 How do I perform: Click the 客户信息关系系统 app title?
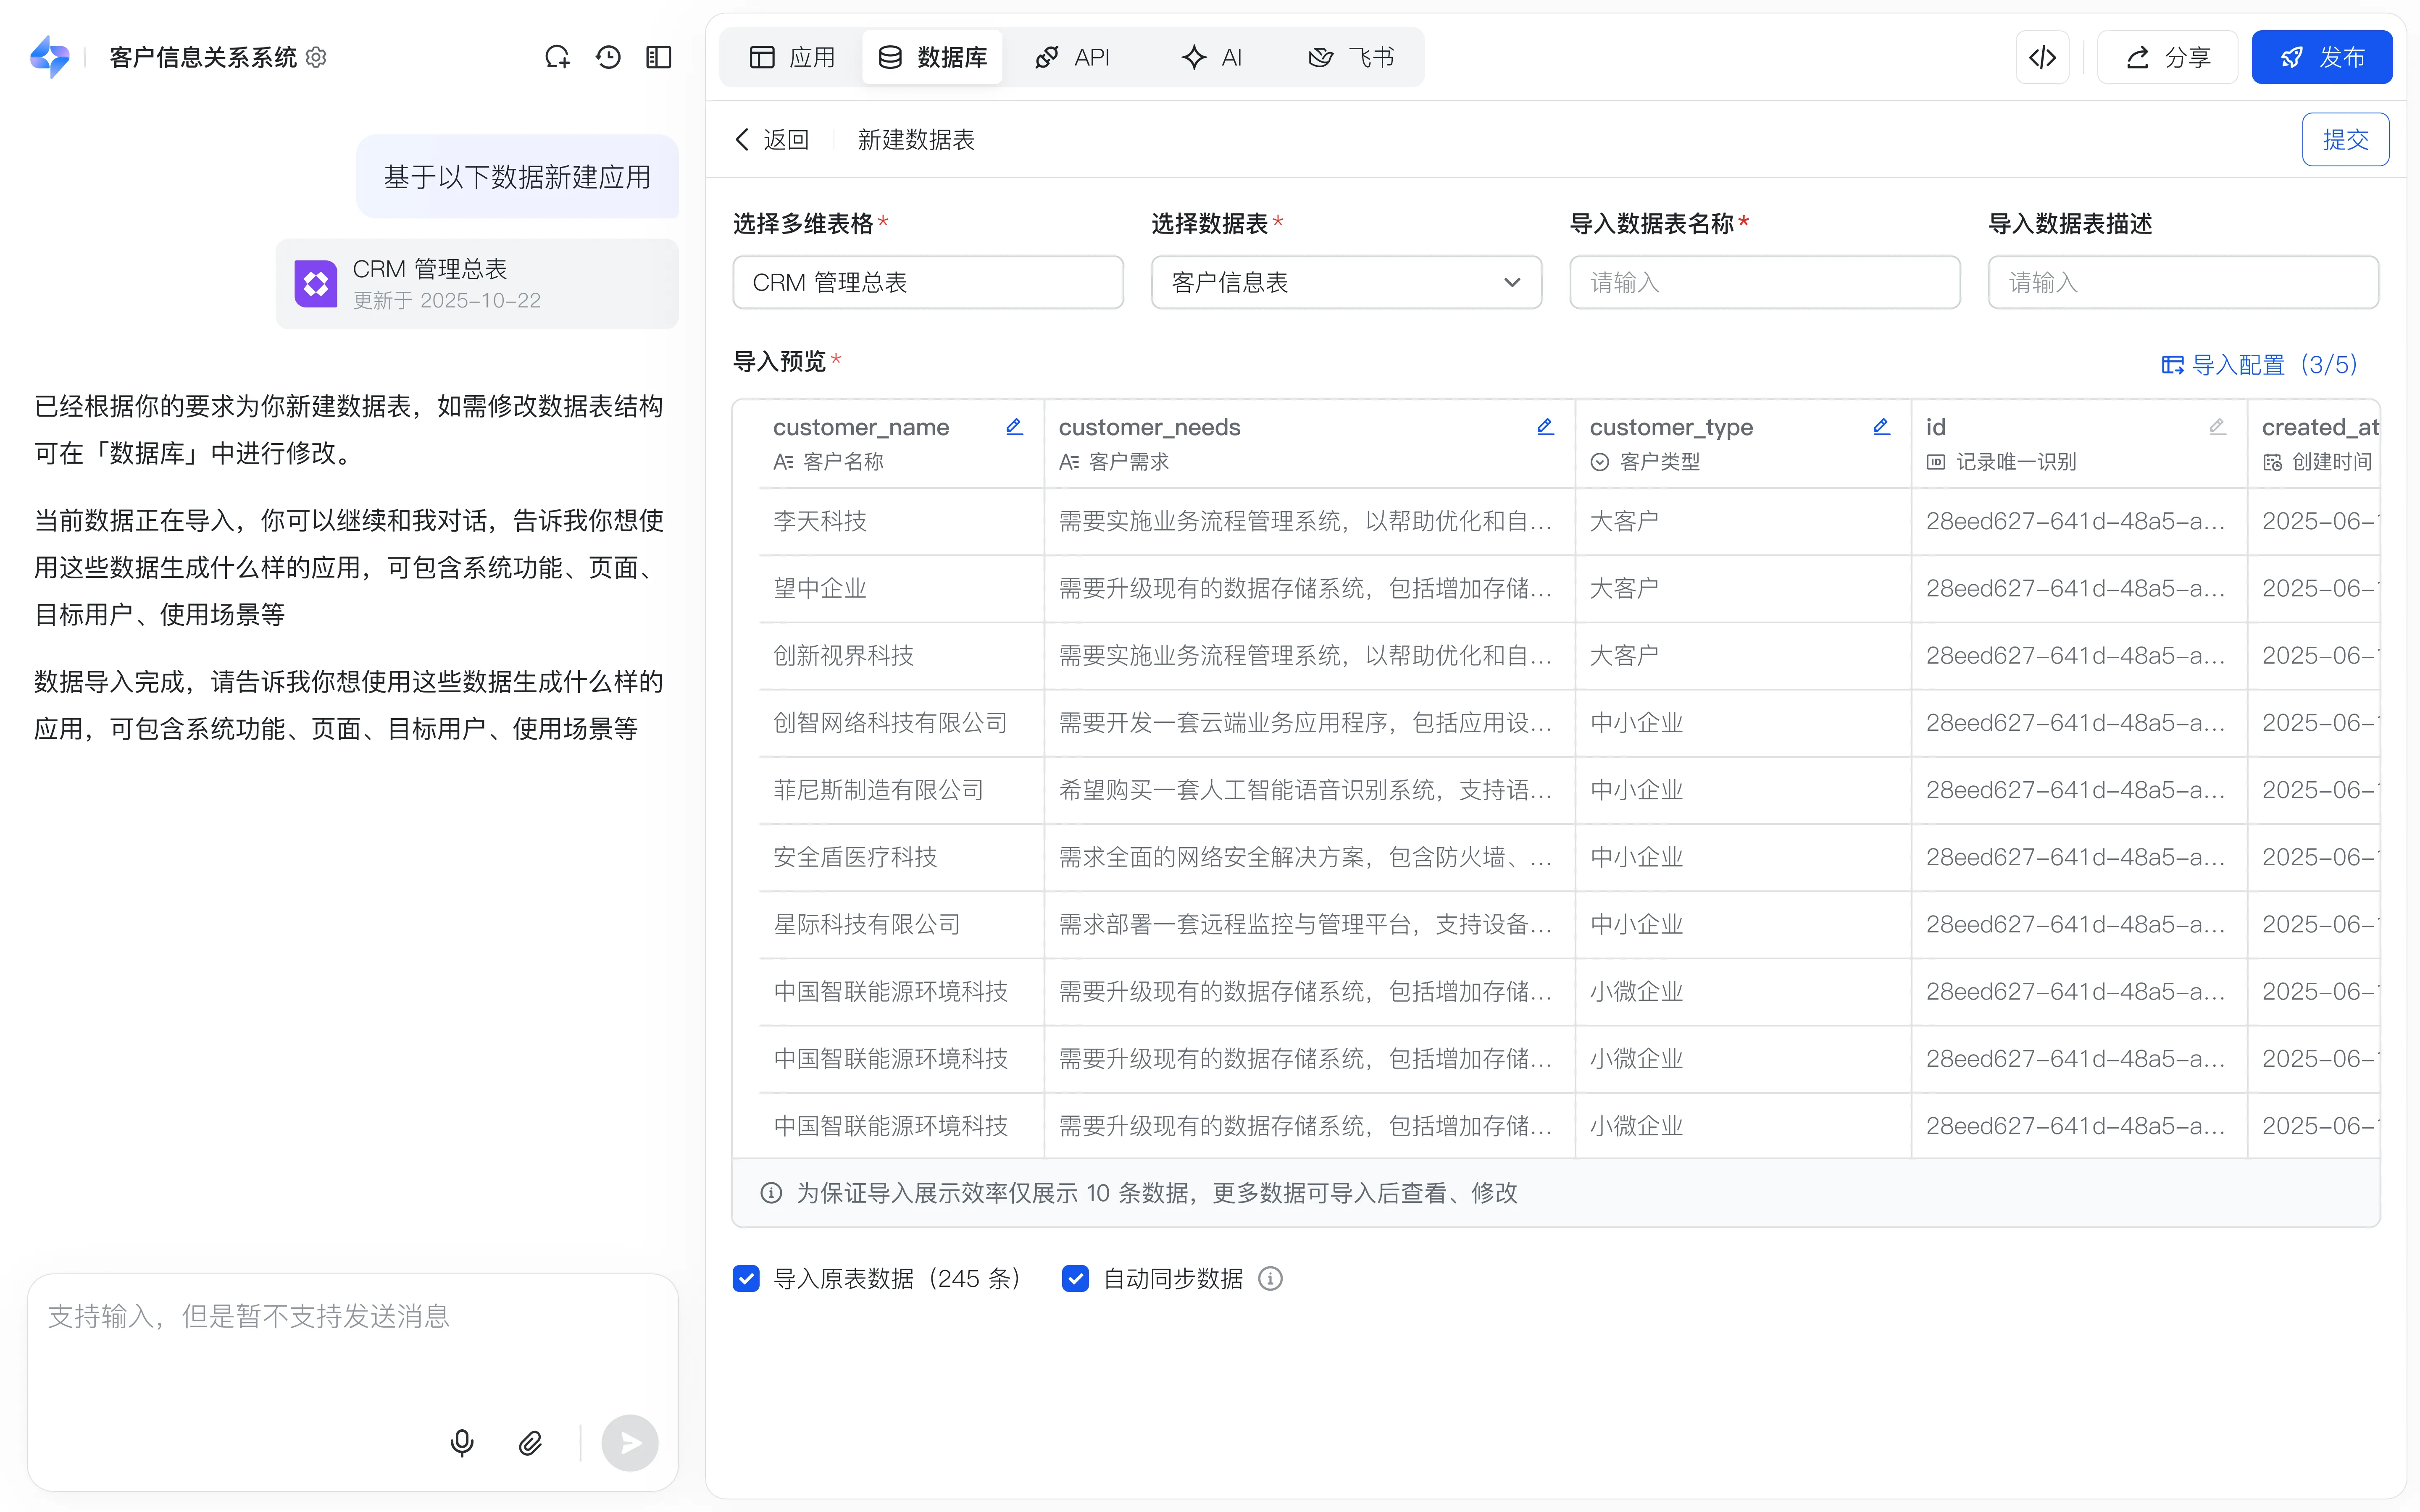tap(203, 57)
